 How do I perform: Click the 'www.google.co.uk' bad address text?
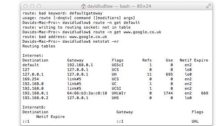88,37
